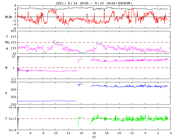
Task: Click the 'A' label beside the Phi panel
Action: [x=7, y=49]
